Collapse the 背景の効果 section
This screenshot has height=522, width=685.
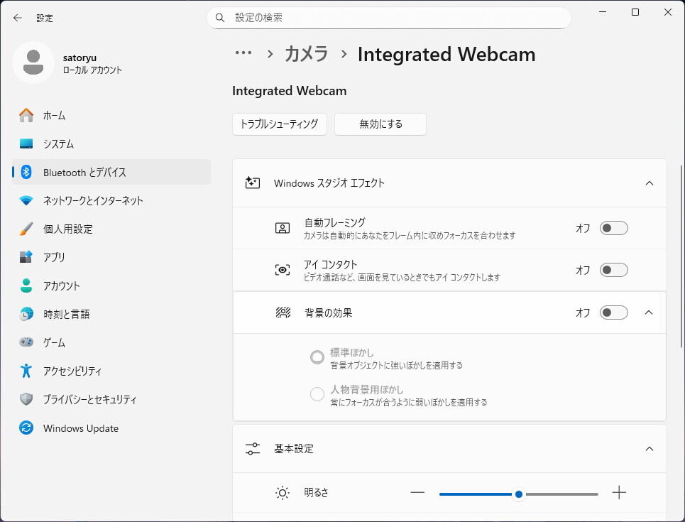[649, 312]
